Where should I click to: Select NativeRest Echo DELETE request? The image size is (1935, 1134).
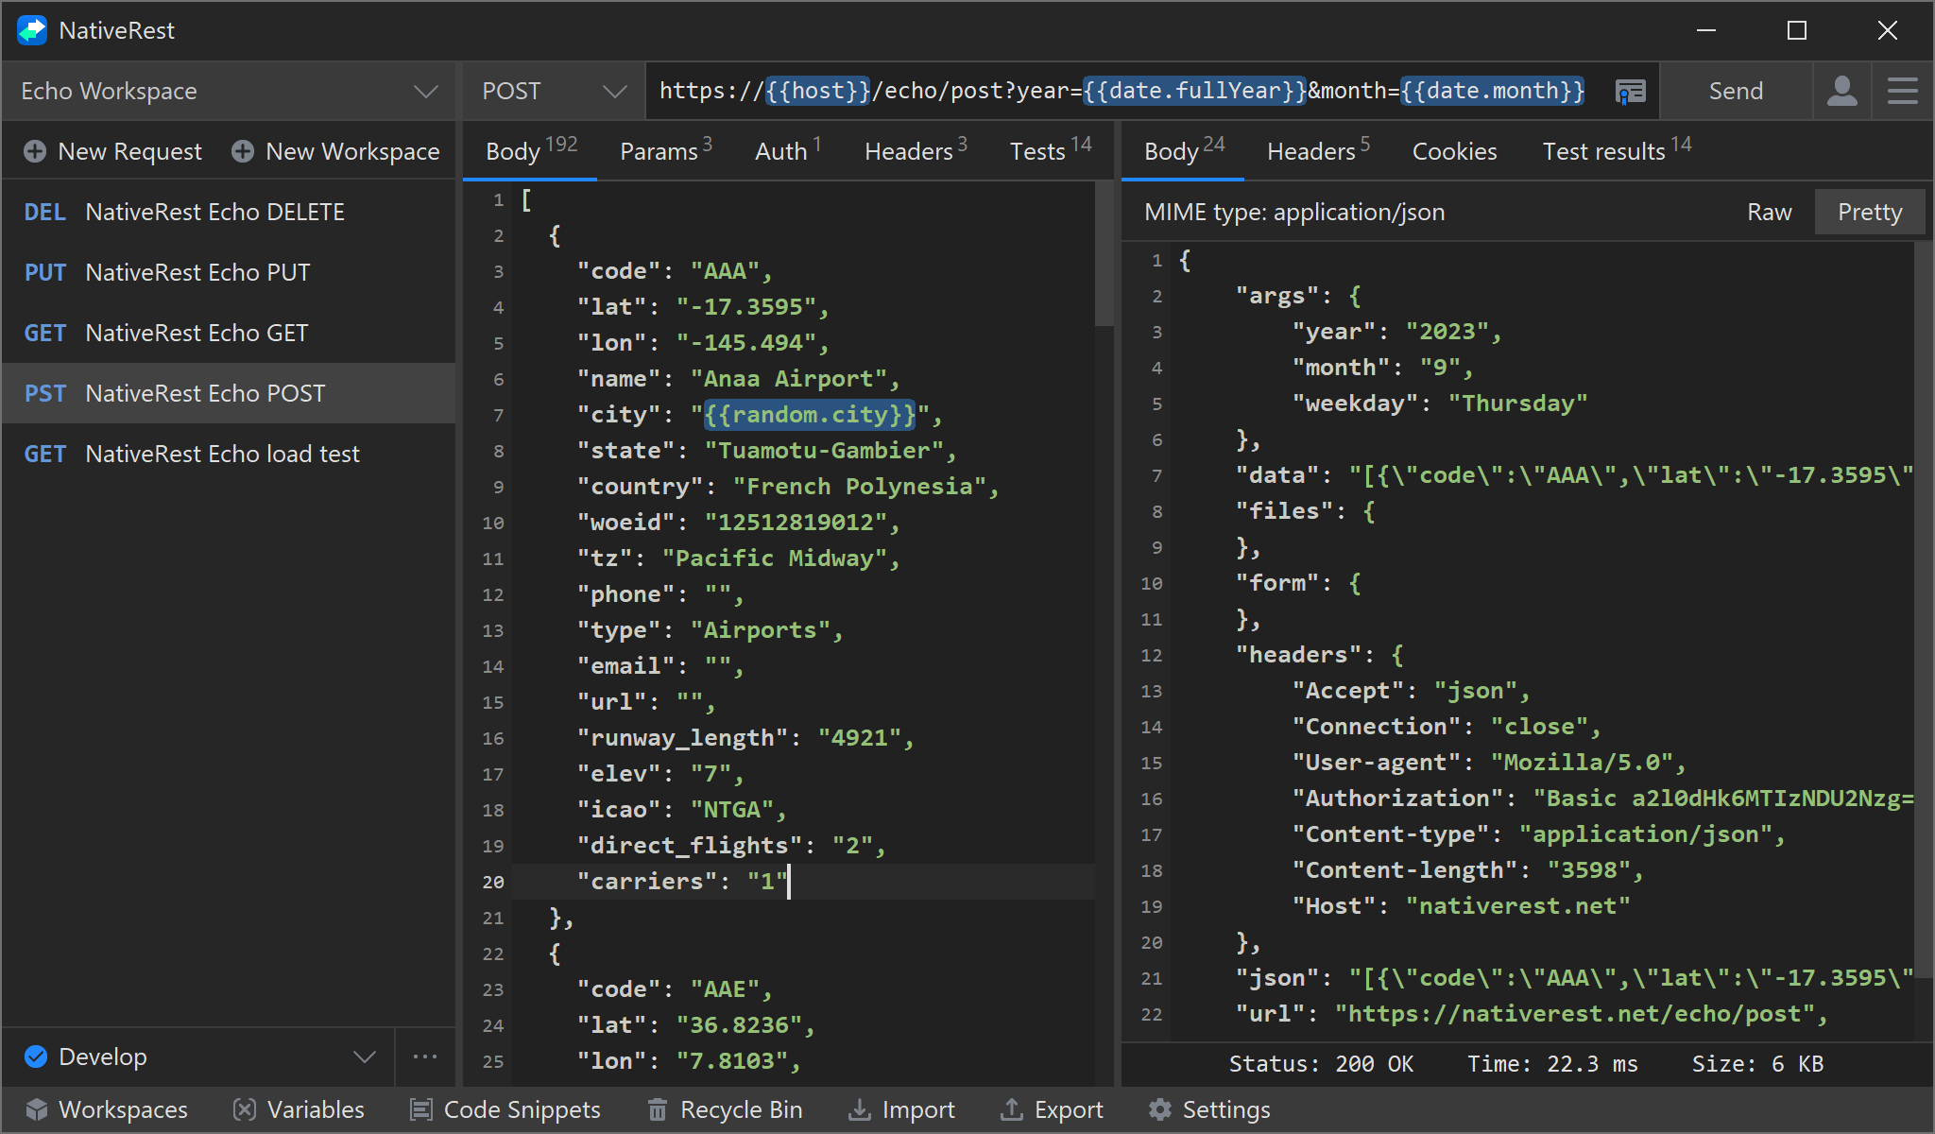229,212
